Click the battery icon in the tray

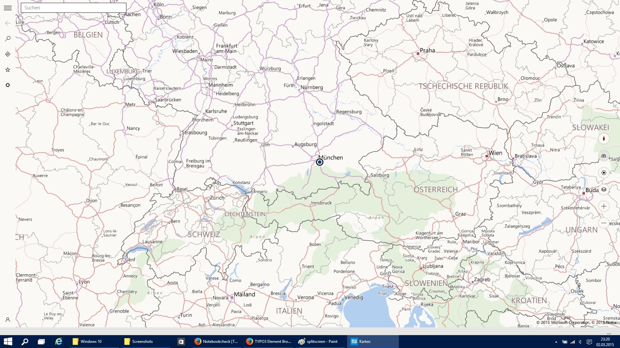click(564, 342)
